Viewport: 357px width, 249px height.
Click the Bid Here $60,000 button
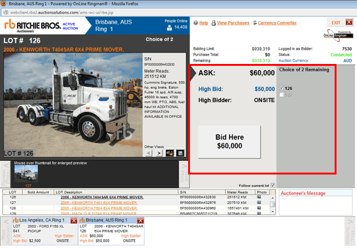[229, 142]
